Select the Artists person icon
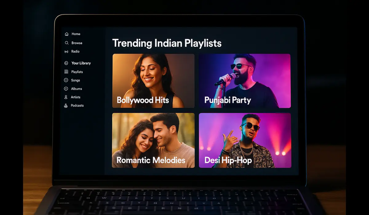Image resolution: width=369 pixels, height=215 pixels. point(66,97)
